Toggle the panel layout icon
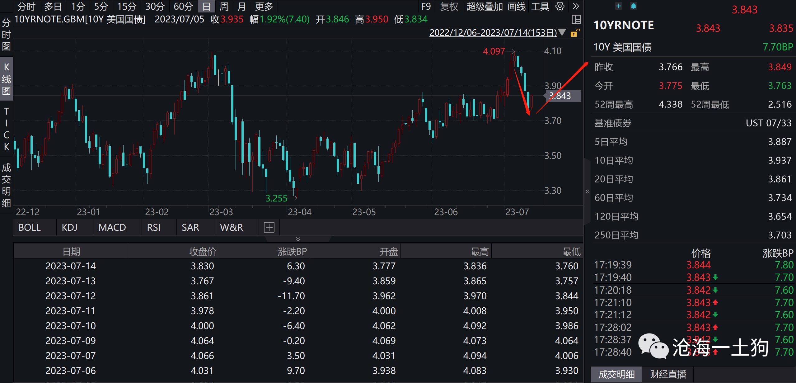Screen dimensions: 796x383 pos(576,20)
